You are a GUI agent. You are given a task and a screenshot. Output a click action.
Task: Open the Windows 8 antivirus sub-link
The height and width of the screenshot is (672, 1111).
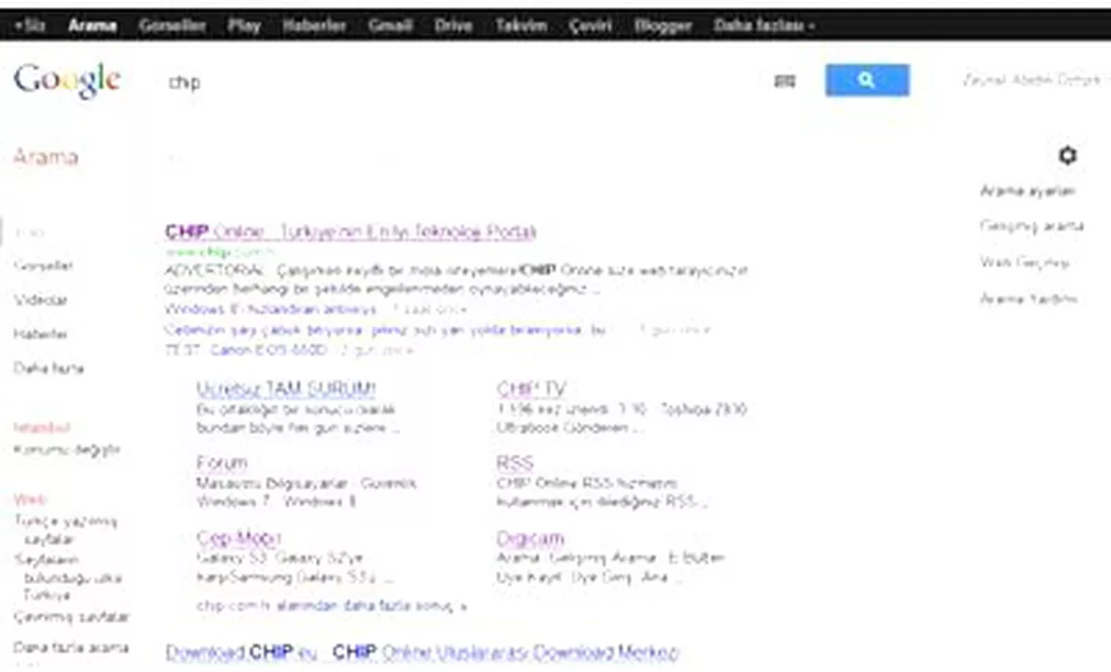point(270,309)
